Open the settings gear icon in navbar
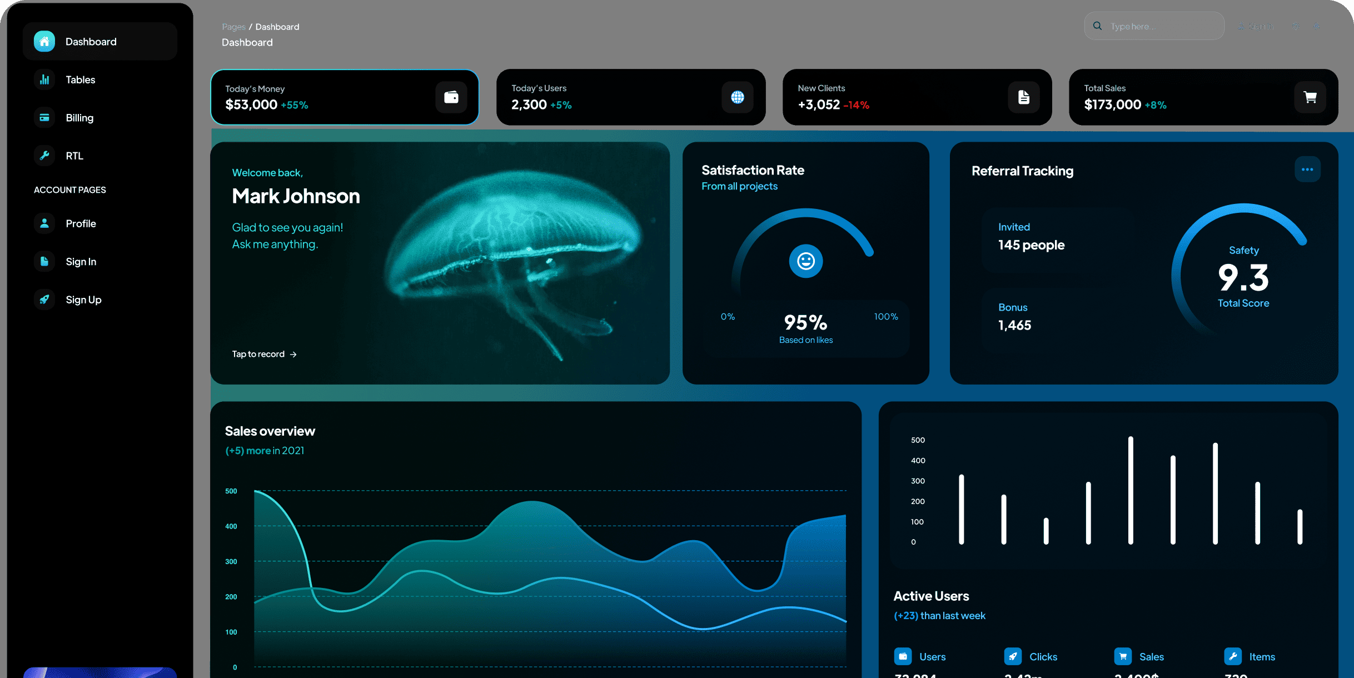Image resolution: width=1354 pixels, height=678 pixels. pyautogui.click(x=1296, y=26)
